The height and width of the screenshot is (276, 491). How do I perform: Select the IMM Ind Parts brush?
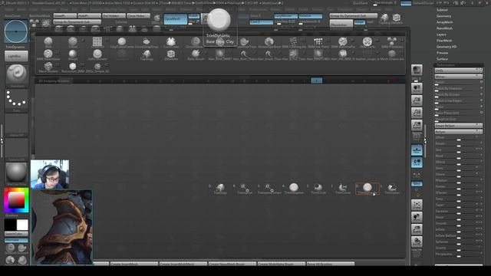click(x=318, y=43)
